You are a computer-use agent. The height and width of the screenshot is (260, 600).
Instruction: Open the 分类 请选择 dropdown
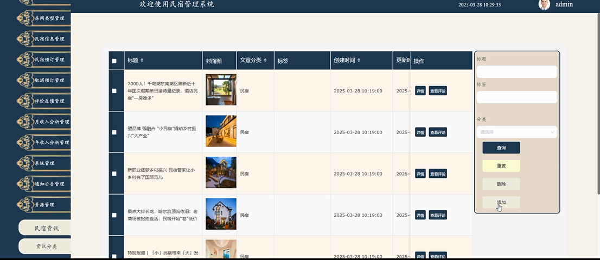point(516,132)
